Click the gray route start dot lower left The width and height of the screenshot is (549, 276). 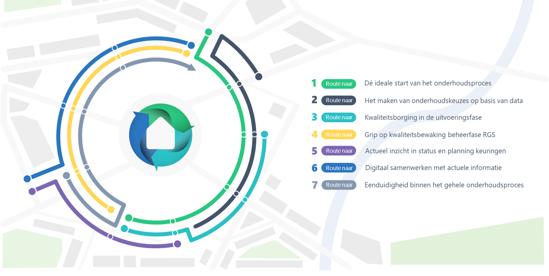point(66,176)
